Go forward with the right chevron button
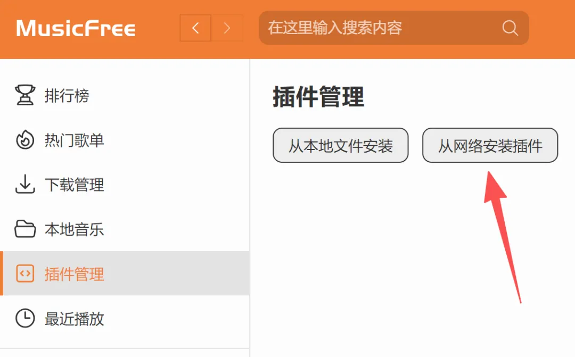This screenshot has width=575, height=357. [x=227, y=28]
